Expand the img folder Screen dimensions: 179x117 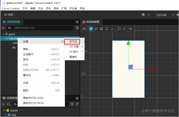click(6, 115)
